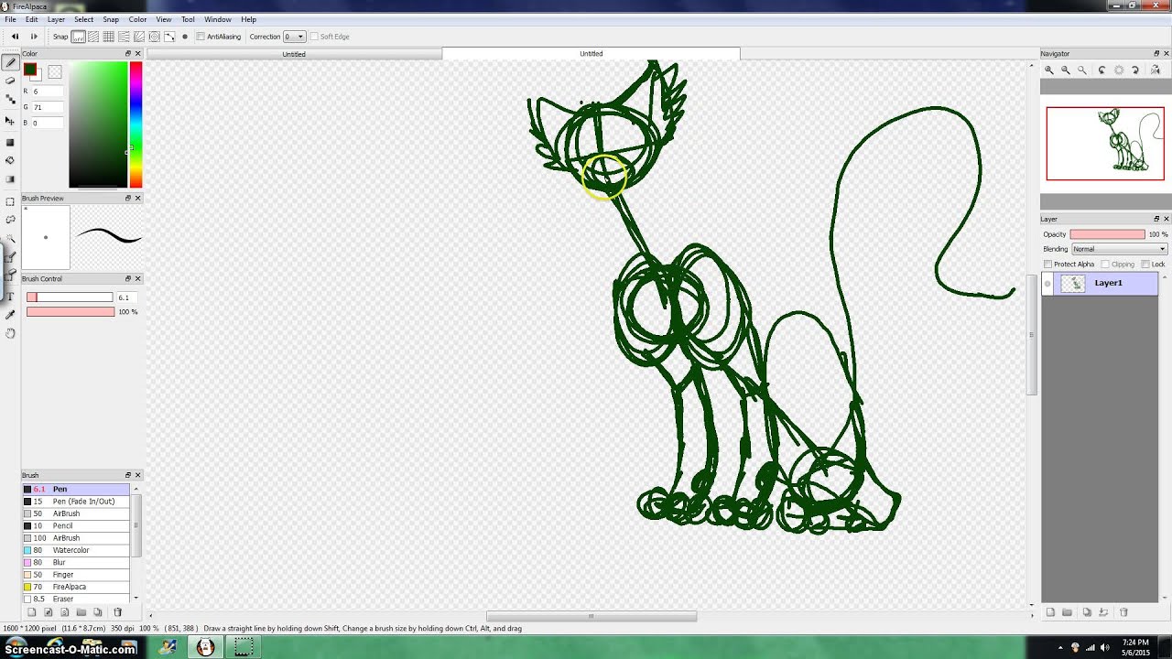Rotate canvas left in Navigator

click(x=1101, y=70)
